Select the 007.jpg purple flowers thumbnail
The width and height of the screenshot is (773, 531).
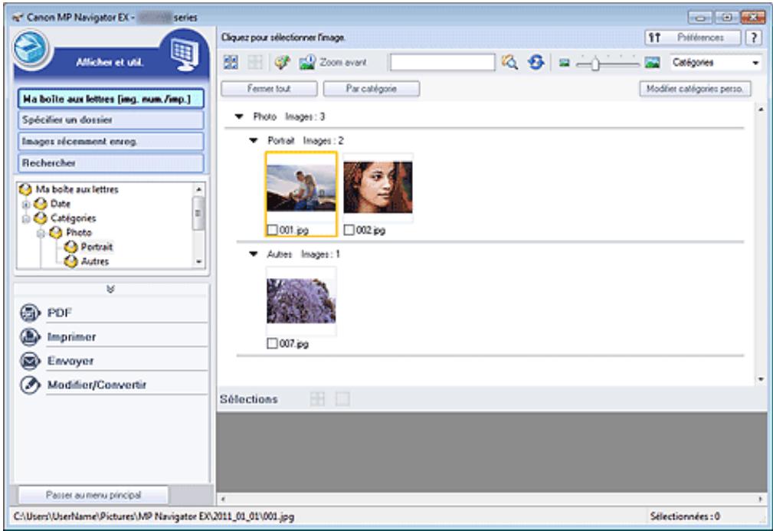(x=301, y=301)
